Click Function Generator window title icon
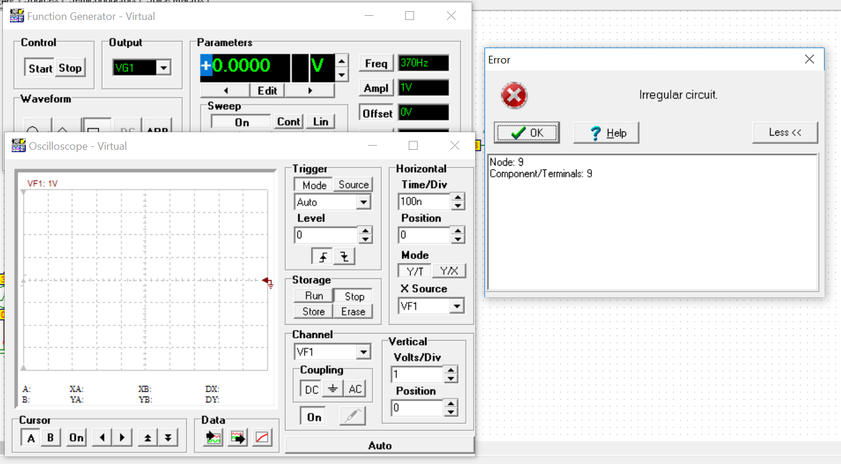The height and width of the screenshot is (464, 841). (16, 16)
